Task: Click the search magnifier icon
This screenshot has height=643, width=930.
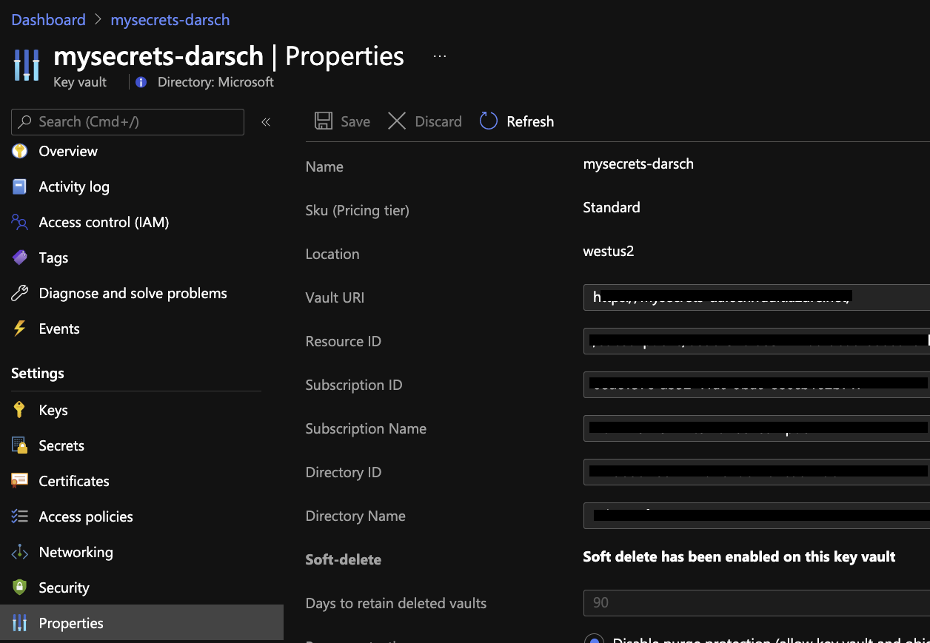Action: (x=26, y=121)
